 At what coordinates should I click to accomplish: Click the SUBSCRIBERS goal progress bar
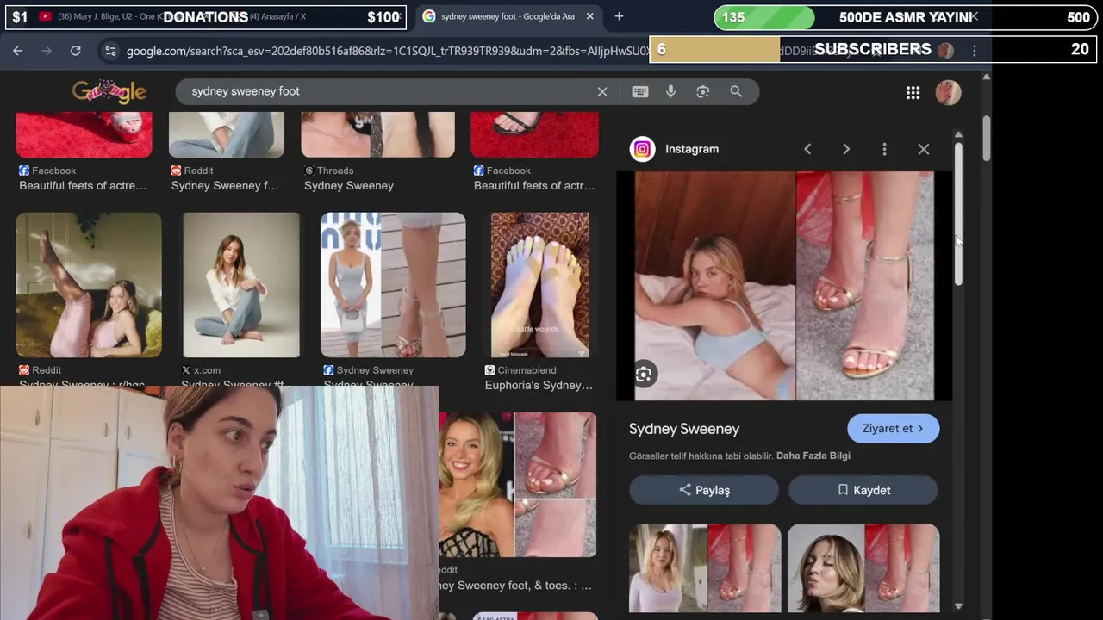pyautogui.click(x=873, y=49)
